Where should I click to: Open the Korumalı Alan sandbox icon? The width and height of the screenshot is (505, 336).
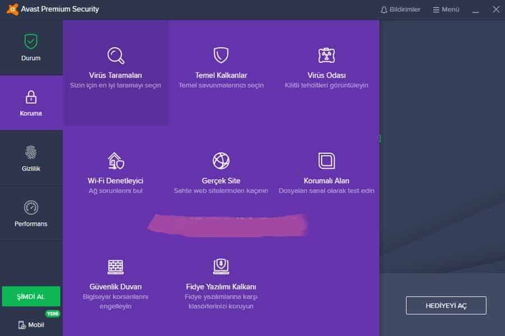(x=326, y=161)
